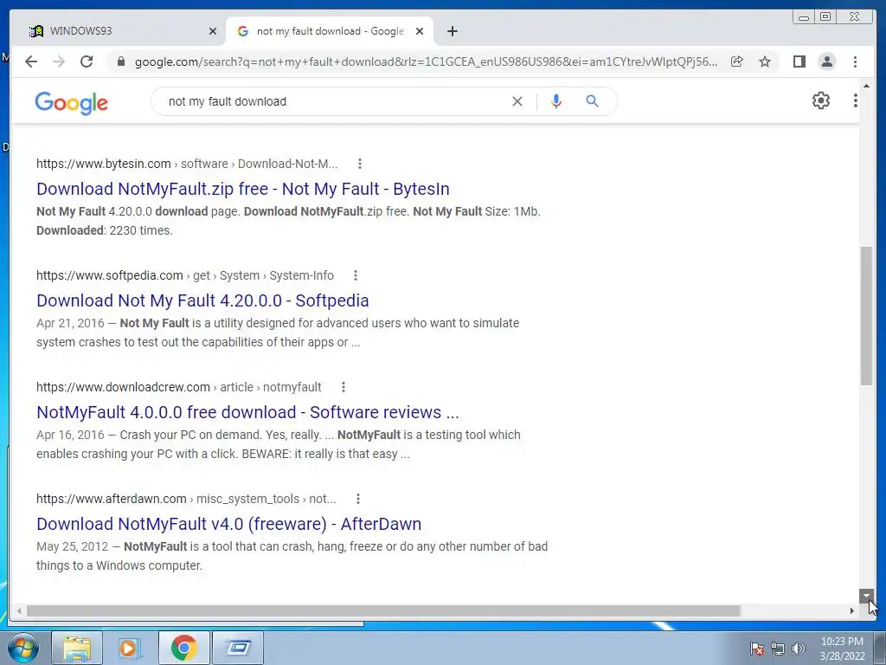Open the 'Download Not My Fault 4.20.0.0 - Softpedia' result
This screenshot has height=665, width=886.
(202, 300)
